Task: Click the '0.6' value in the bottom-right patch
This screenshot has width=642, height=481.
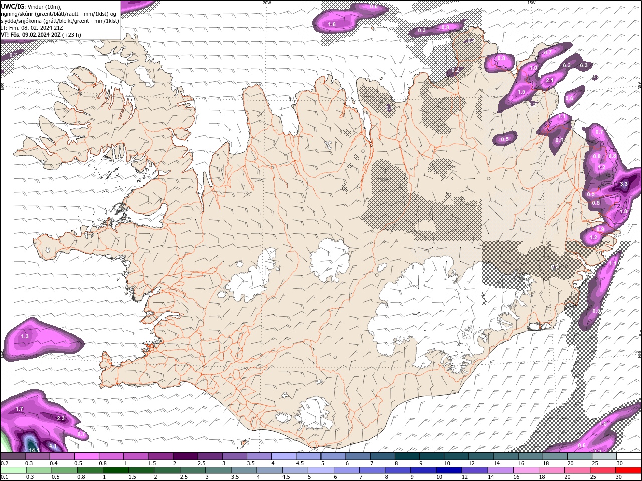Action: (582, 445)
